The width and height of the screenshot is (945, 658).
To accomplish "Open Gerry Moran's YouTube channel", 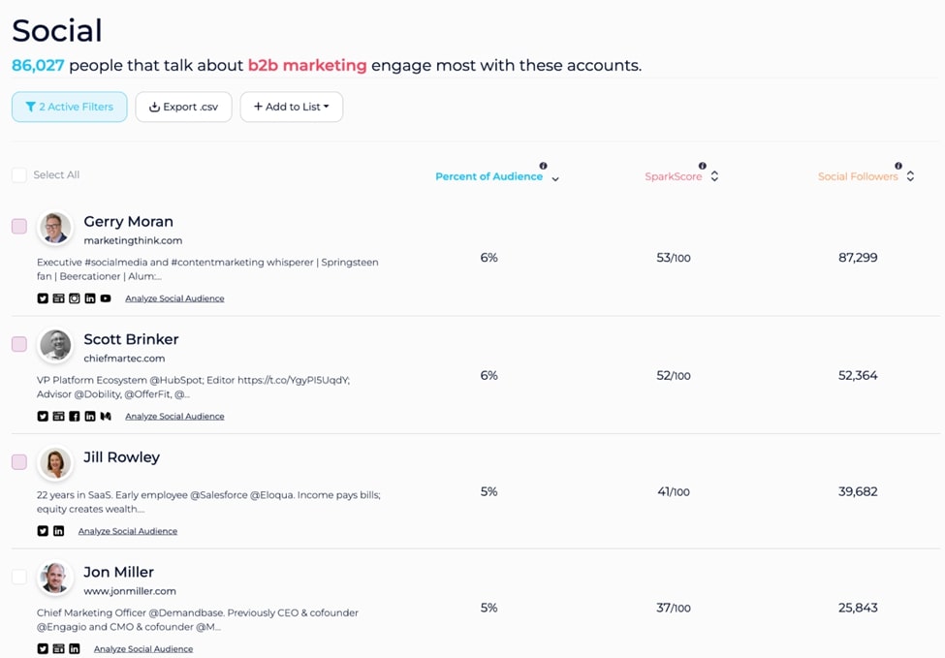I will 106,298.
